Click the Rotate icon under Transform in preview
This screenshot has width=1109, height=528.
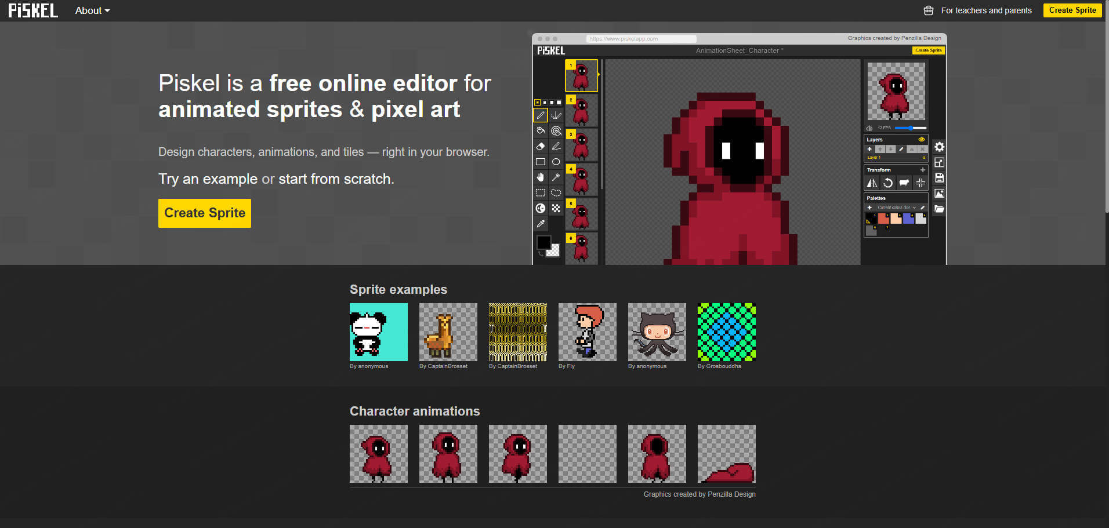pyautogui.click(x=888, y=183)
